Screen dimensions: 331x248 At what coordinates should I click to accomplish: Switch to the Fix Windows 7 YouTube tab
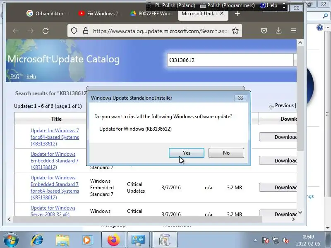(x=98, y=14)
